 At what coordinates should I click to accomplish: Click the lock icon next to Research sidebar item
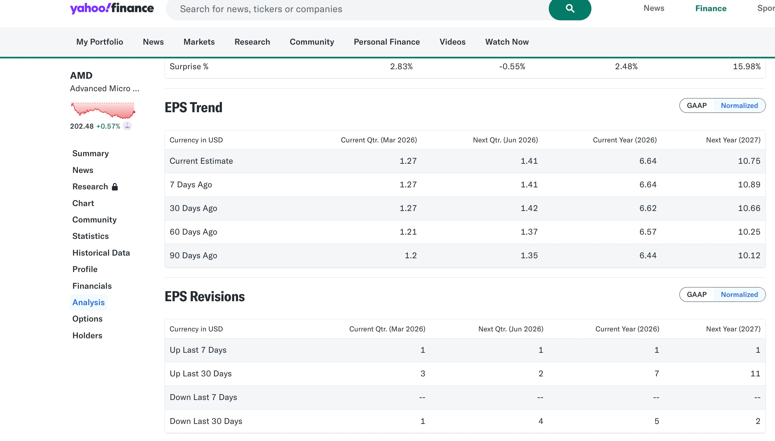click(x=114, y=186)
